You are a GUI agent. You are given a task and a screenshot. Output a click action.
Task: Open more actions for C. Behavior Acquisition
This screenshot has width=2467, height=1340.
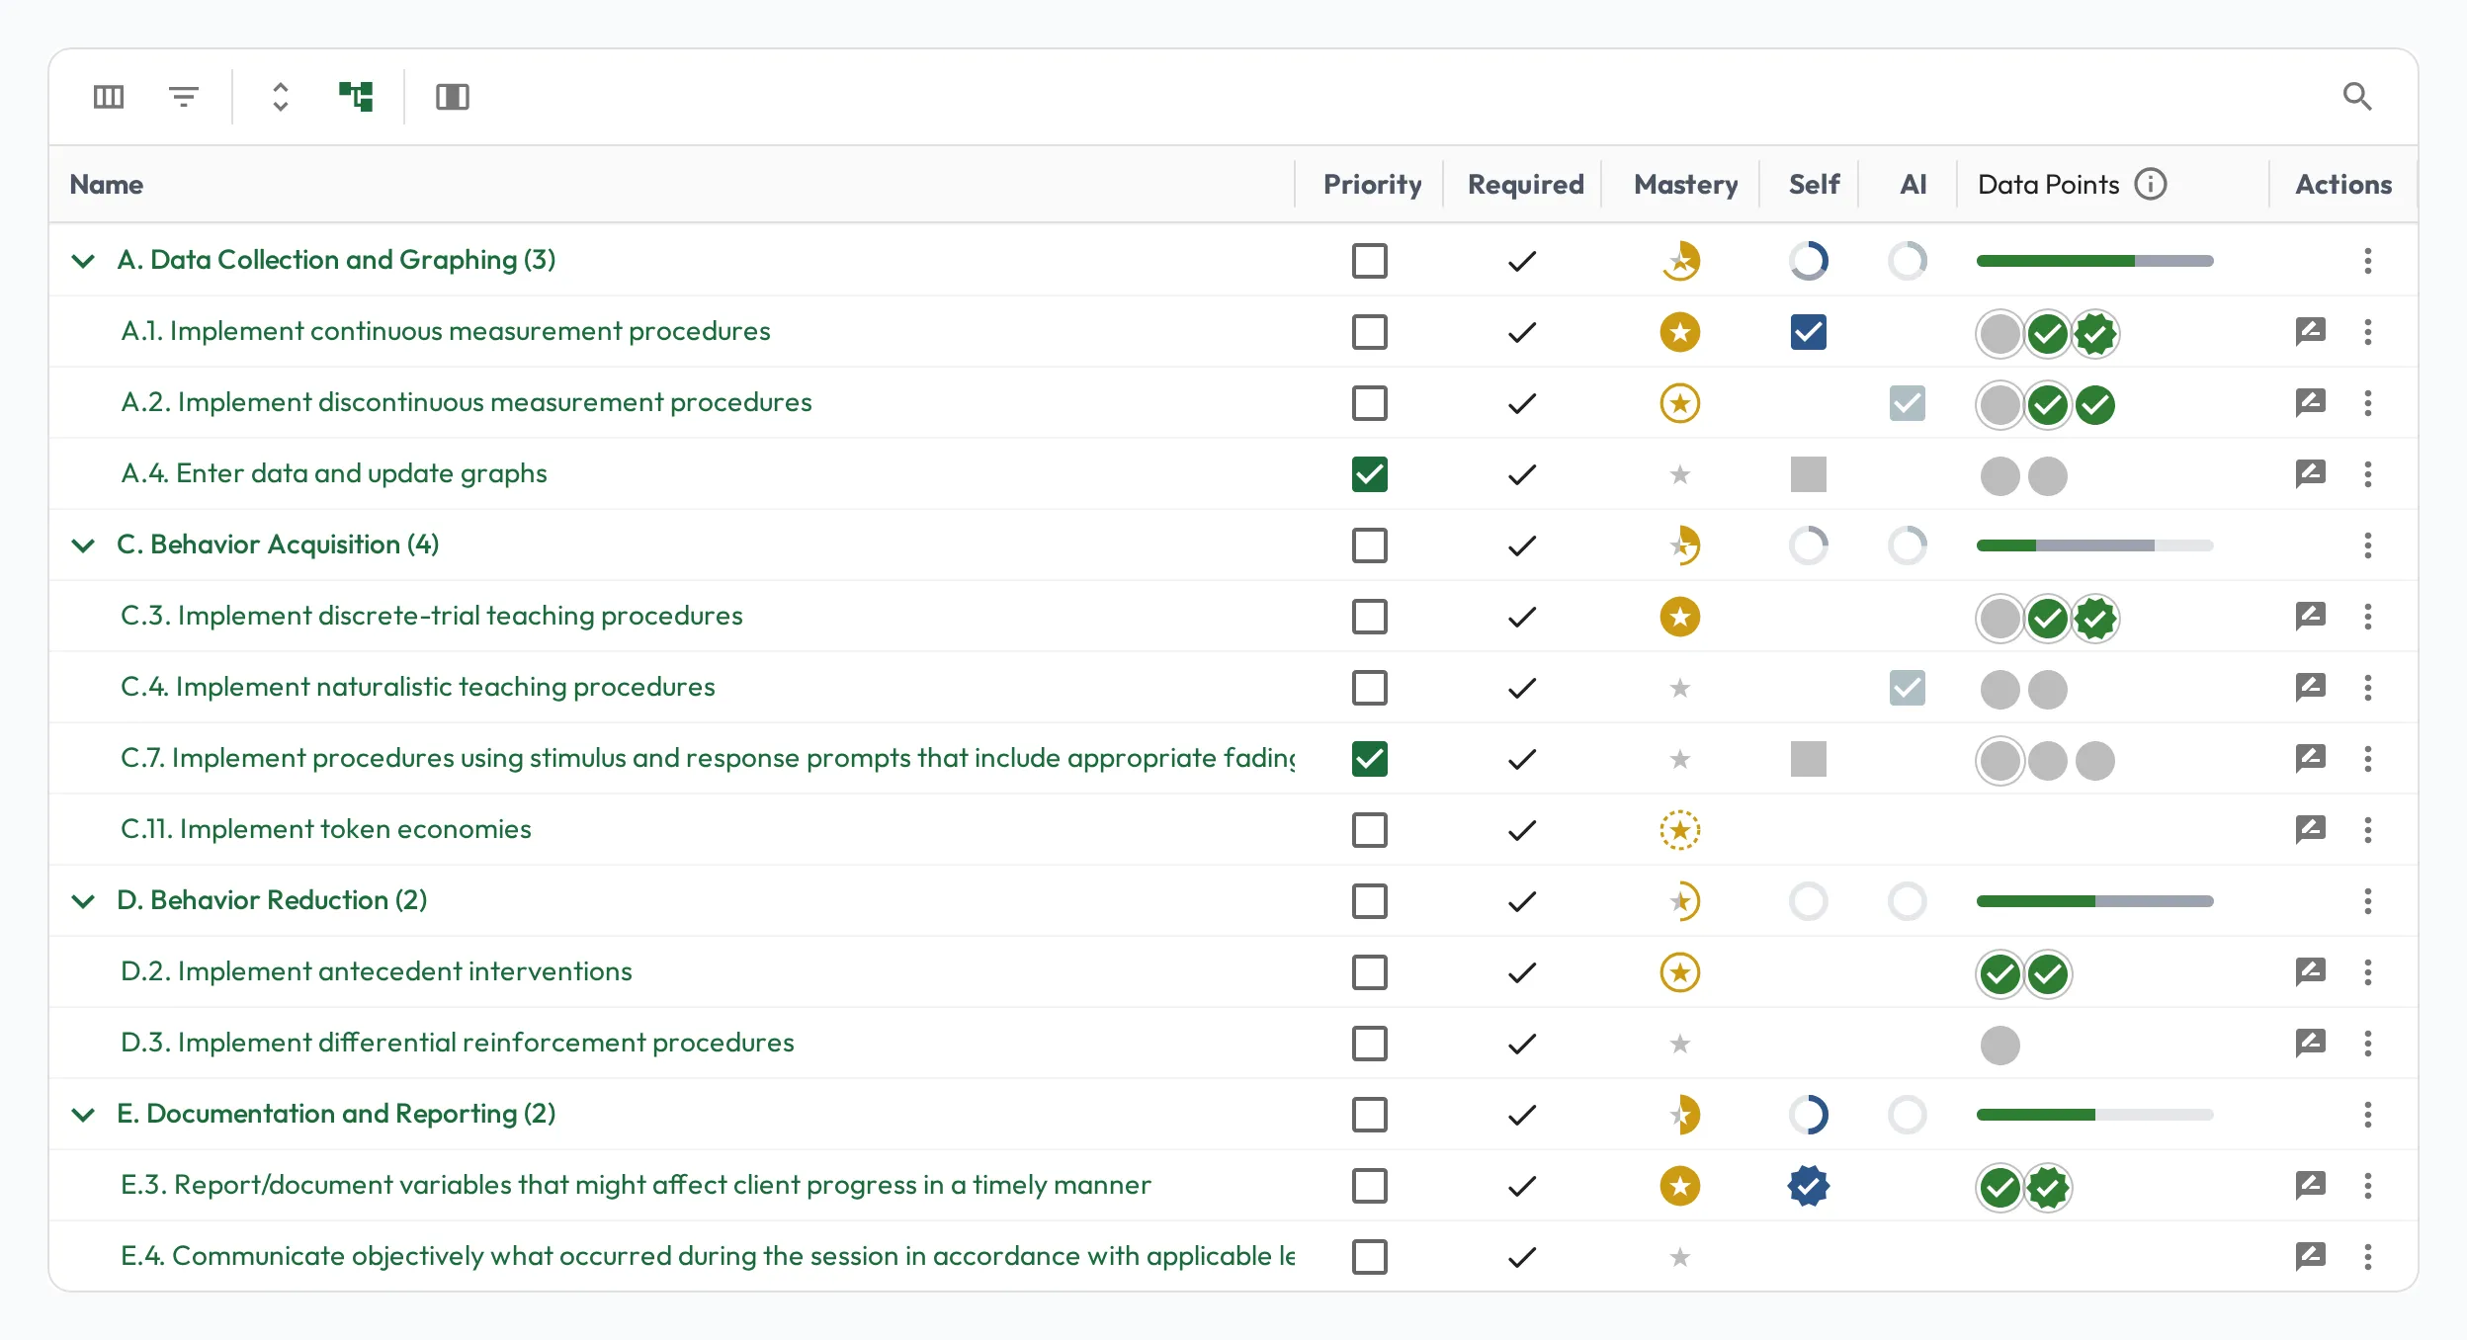pyautogui.click(x=2368, y=545)
